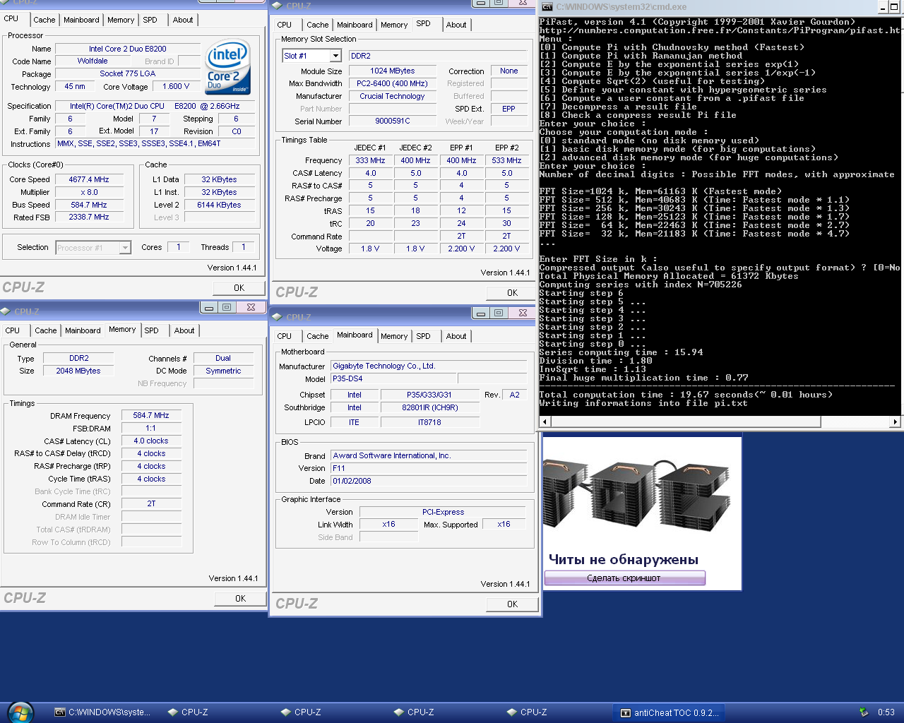Click the '2338.7 MHz' rated FSB value
904x723 pixels.
click(89, 218)
